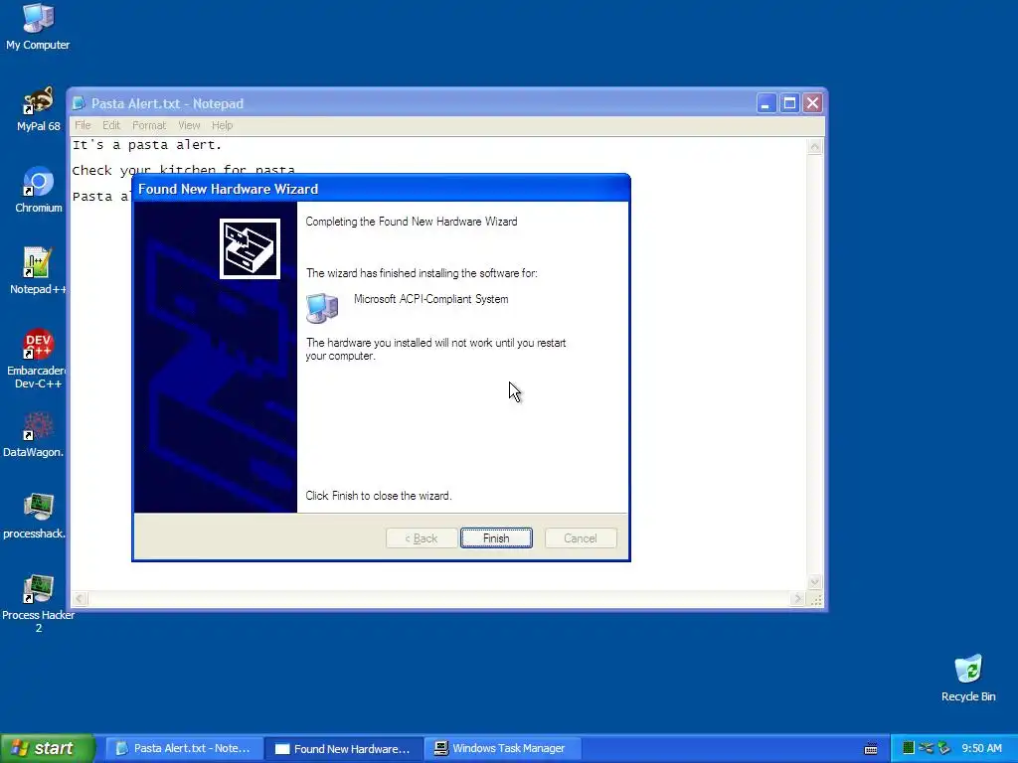Click Notepad vertical scrollbar up arrow
1018x763 pixels.
click(815, 146)
